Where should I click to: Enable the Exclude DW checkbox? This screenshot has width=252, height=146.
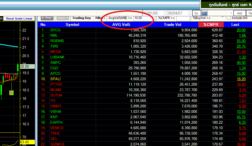coord(229,18)
